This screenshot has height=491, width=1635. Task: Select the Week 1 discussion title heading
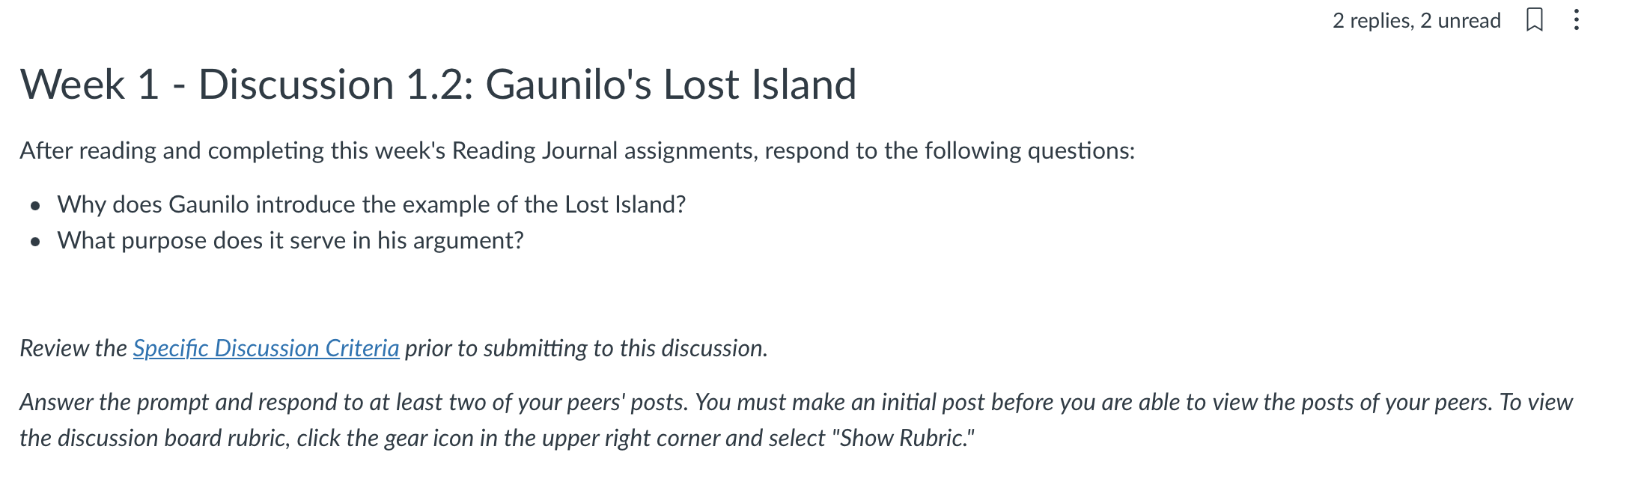click(438, 85)
